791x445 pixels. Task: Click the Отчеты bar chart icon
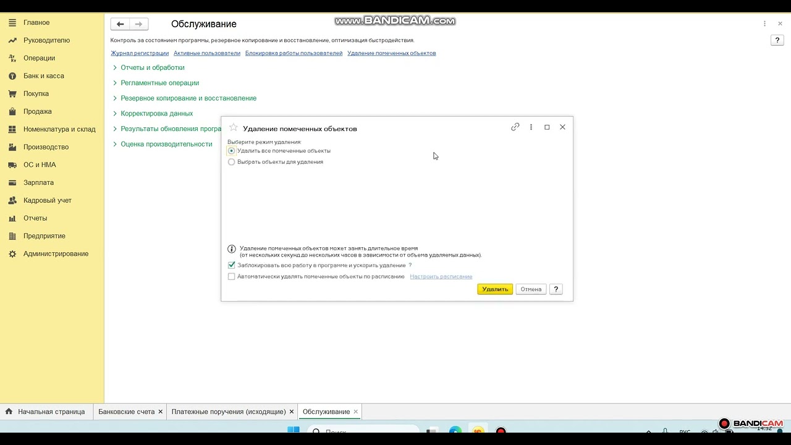pos(12,218)
